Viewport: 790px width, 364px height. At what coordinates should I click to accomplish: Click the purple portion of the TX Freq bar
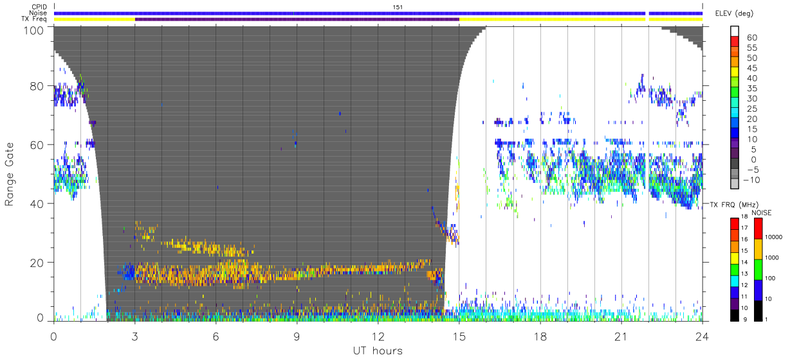pyautogui.click(x=297, y=19)
